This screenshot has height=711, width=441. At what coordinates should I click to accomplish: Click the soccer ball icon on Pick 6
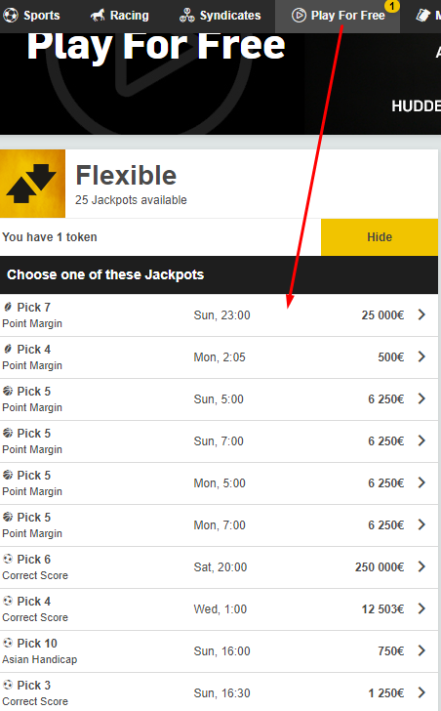[x=8, y=559]
